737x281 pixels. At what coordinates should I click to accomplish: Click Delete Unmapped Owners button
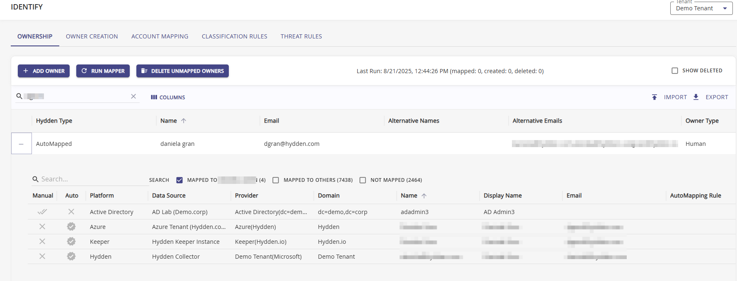(182, 71)
